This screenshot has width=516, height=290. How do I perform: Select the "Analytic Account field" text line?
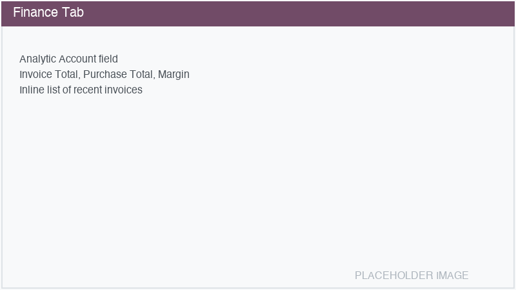[x=68, y=59]
